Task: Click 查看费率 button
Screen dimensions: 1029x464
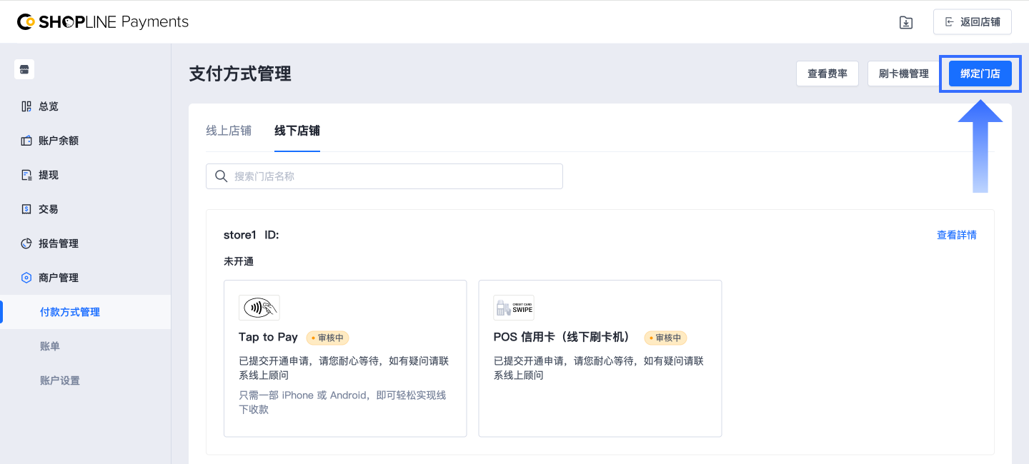Action: [827, 74]
